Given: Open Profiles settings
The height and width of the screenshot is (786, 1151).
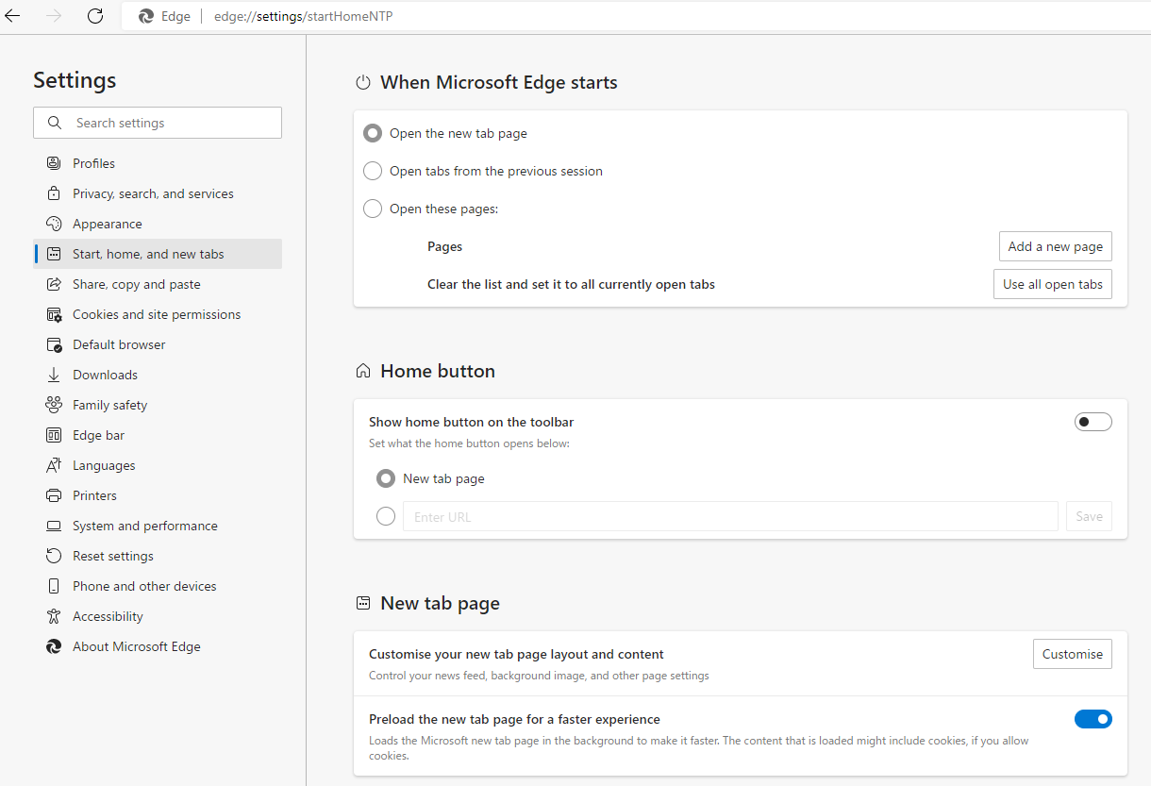Looking at the screenshot, I should click(x=158, y=163).
